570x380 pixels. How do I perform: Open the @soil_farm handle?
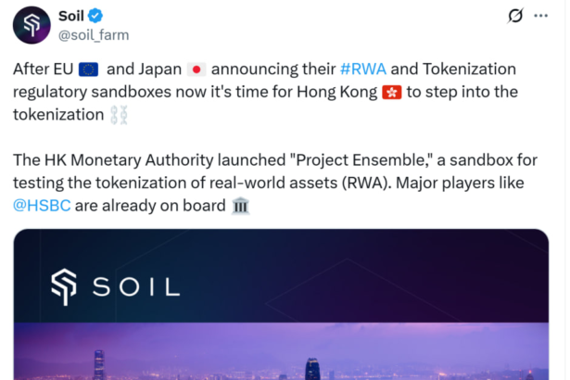tap(94, 35)
